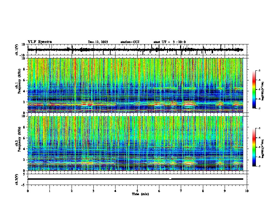The height and width of the screenshot is (214, 278).
Task: Click the ch.1 PSD color scale bar
Action: click(254, 90)
